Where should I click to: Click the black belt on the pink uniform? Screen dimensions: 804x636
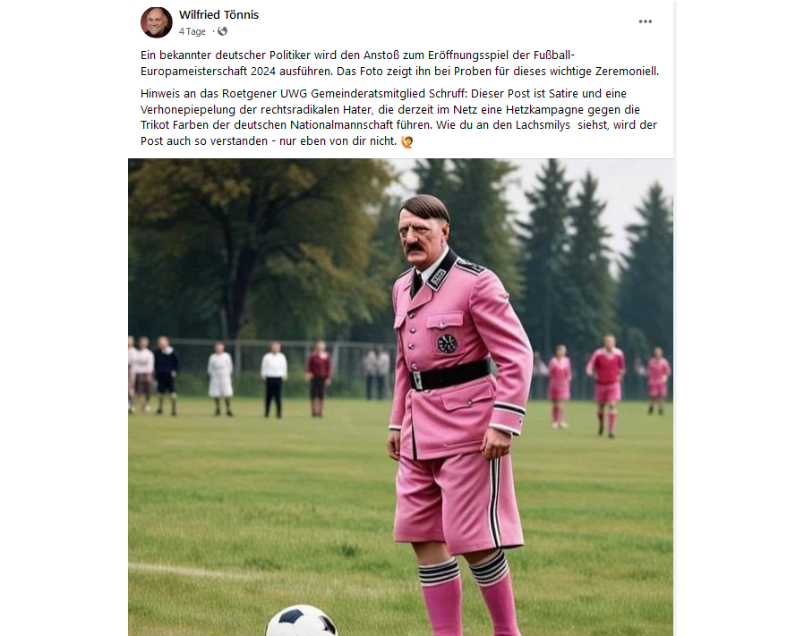click(450, 376)
